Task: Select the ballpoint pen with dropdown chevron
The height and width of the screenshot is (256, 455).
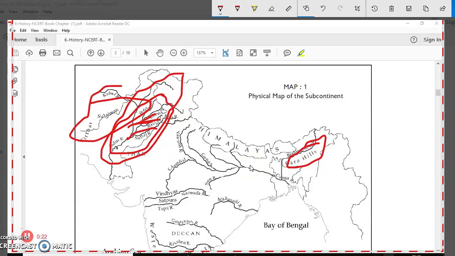Action: 220,9
